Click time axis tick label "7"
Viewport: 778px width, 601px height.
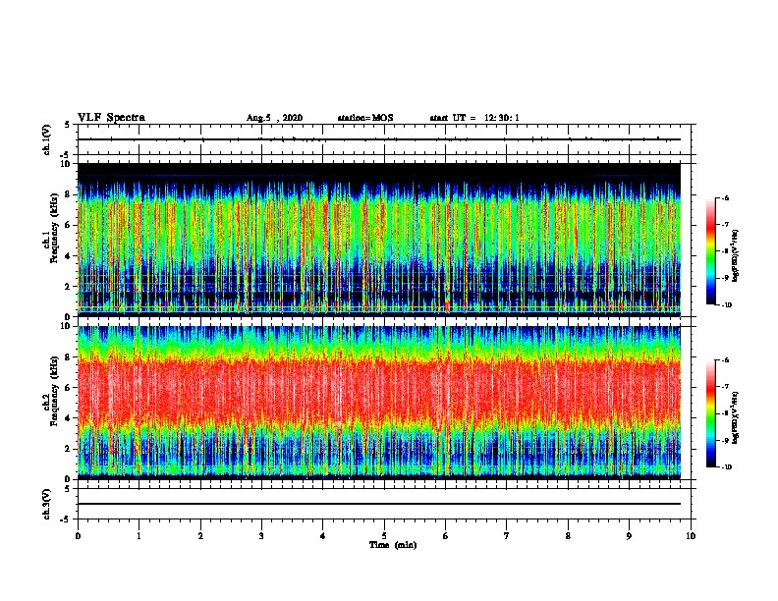click(x=507, y=536)
